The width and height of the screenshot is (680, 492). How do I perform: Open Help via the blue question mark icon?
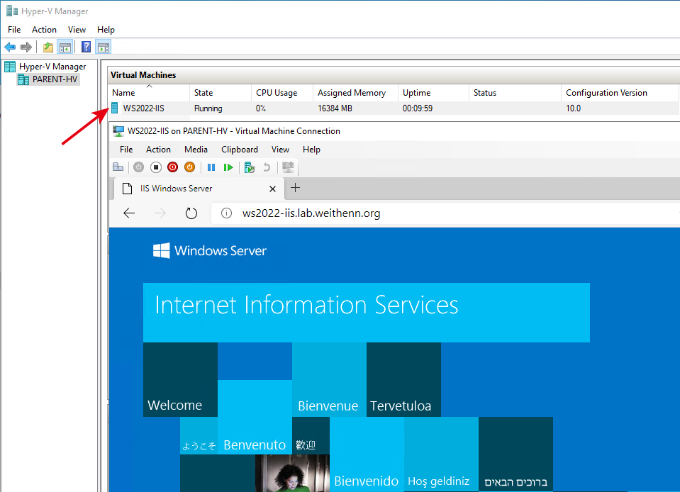87,47
